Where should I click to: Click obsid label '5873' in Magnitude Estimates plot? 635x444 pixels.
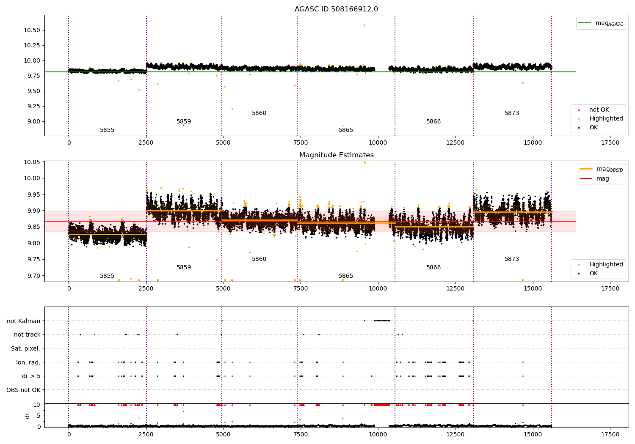point(512,259)
